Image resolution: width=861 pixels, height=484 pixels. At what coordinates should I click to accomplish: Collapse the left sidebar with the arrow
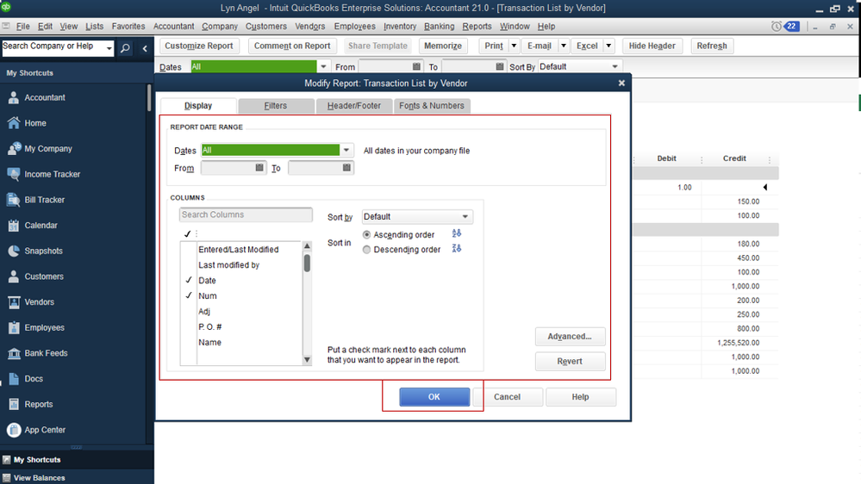pyautogui.click(x=145, y=48)
